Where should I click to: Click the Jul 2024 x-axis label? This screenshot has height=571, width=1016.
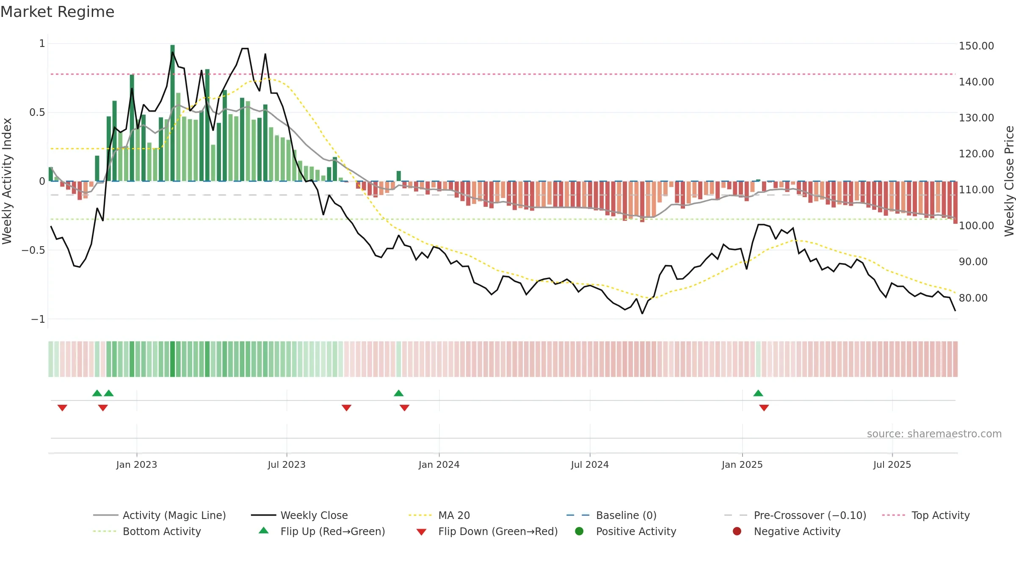coord(590,464)
